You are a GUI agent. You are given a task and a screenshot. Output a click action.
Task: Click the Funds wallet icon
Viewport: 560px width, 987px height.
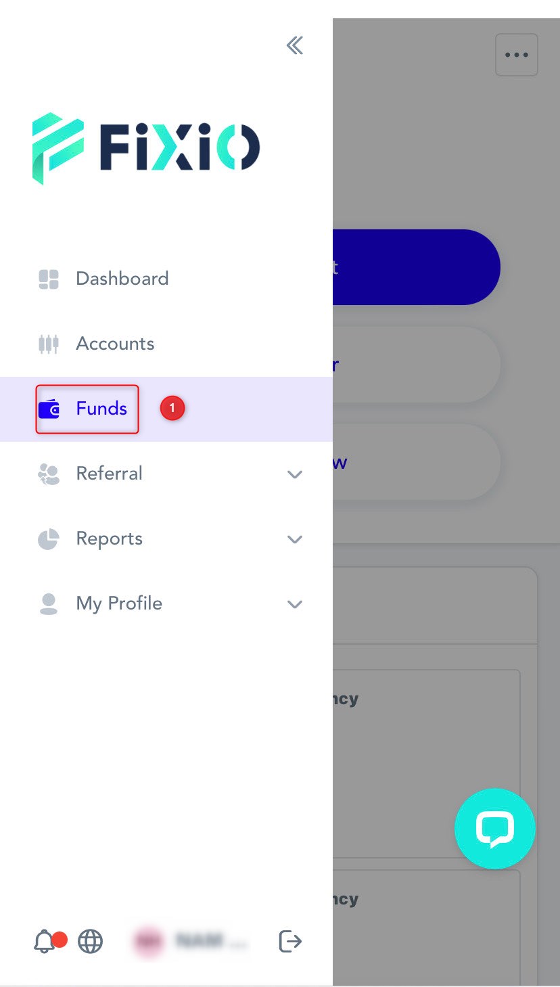coord(49,409)
